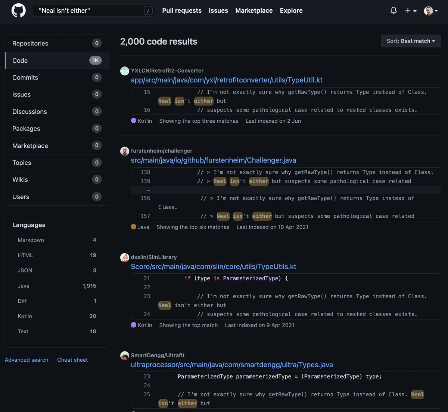Click the "2,000 code results" heading
The height and width of the screenshot is (412, 448).
coord(159,41)
